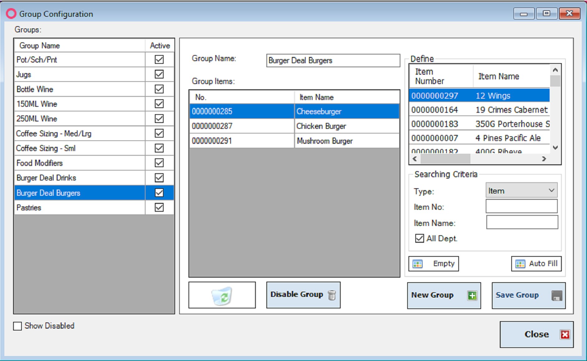This screenshot has height=361, width=587.
Task: Click the grid icon on Empty button
Action: click(x=418, y=264)
